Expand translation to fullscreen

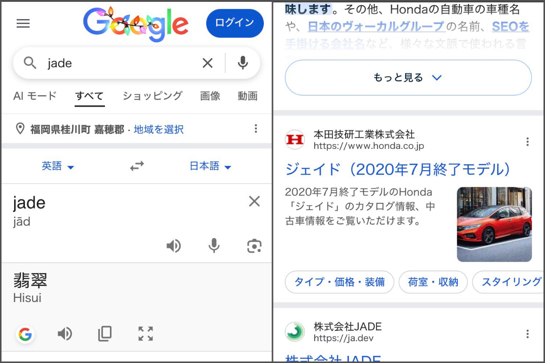(x=145, y=334)
